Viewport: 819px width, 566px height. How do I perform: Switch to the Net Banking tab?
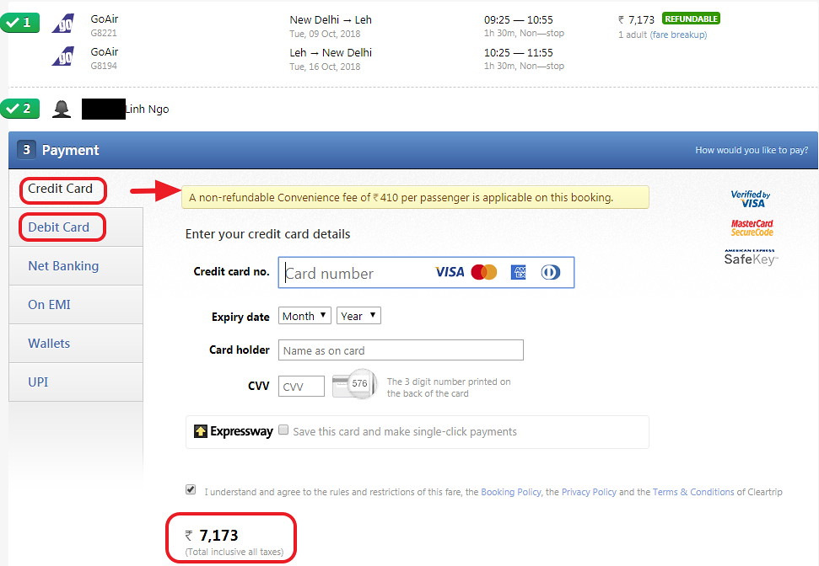click(x=76, y=265)
